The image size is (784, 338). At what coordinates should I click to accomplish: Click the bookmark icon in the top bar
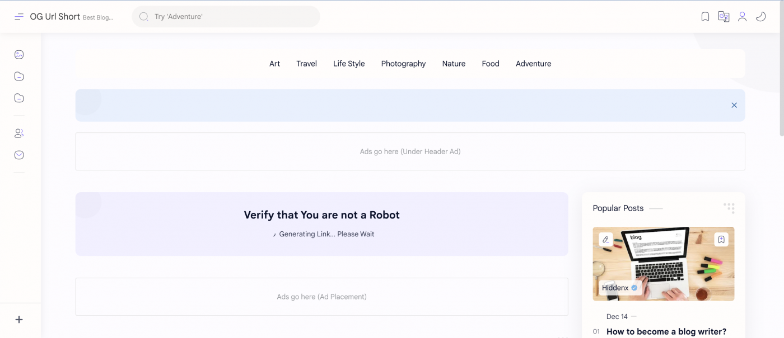pyautogui.click(x=704, y=16)
